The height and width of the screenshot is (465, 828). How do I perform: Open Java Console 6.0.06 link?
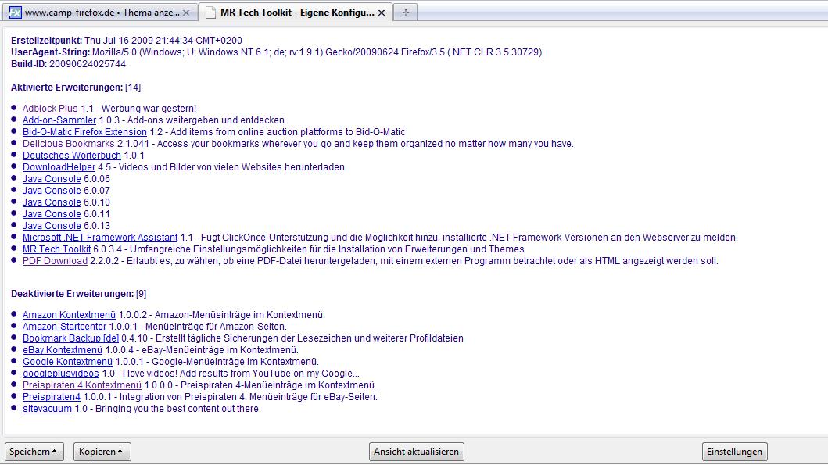point(52,179)
